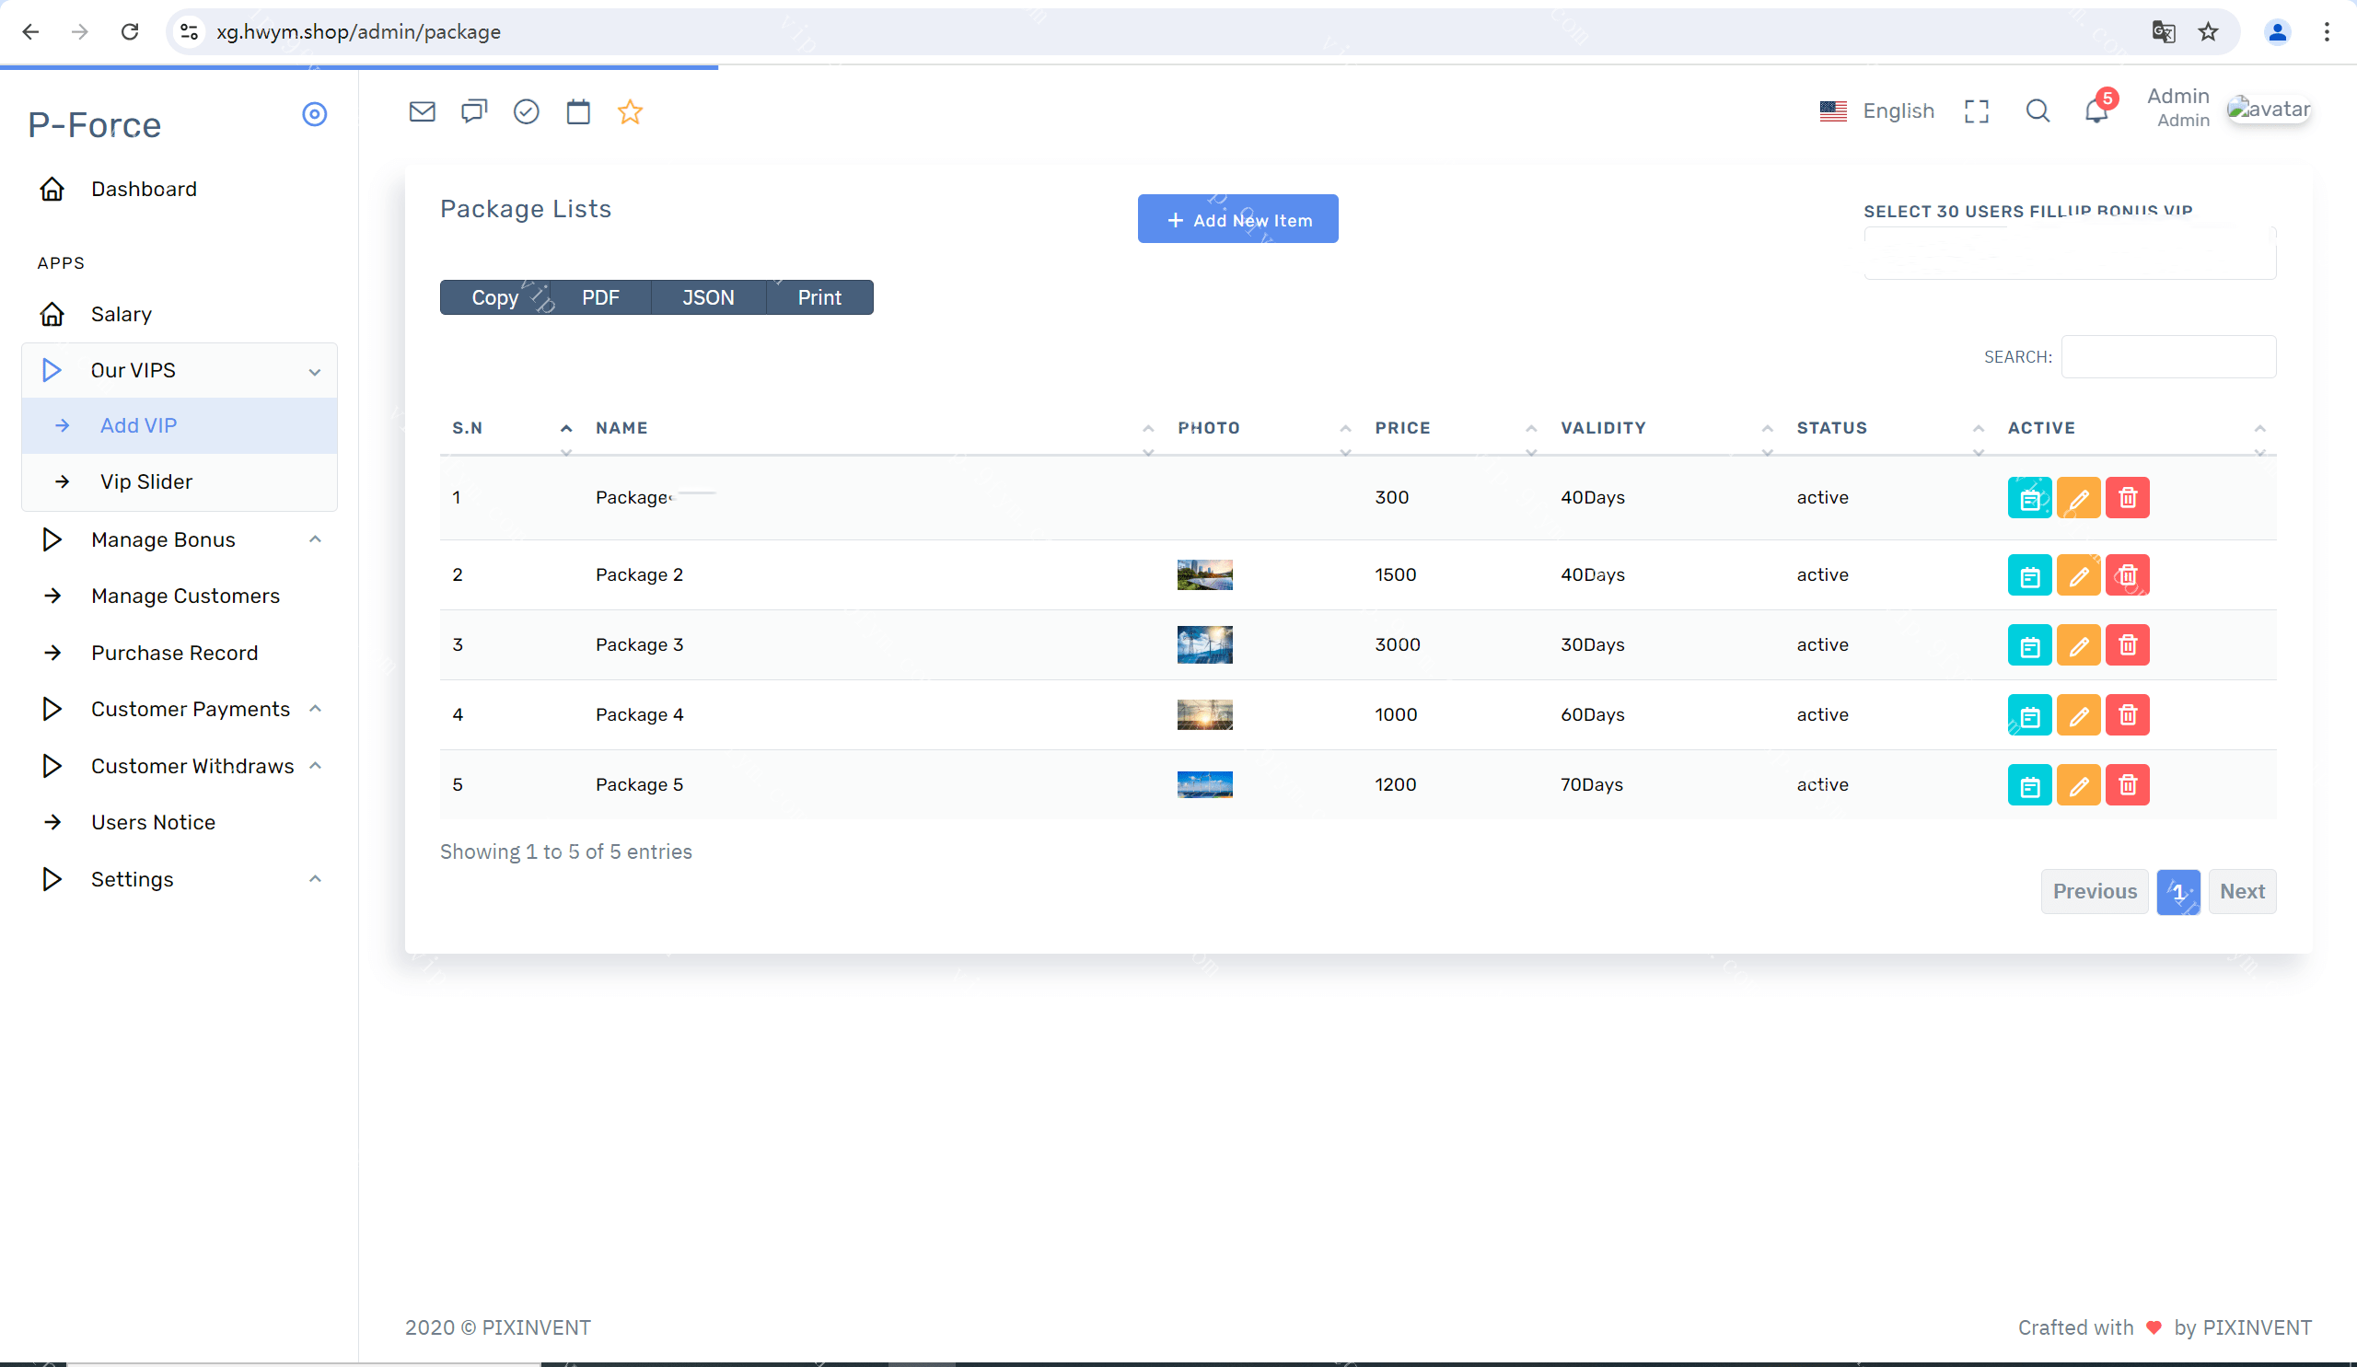This screenshot has width=2357, height=1367.
Task: Open Vip Slider in the sidebar
Action: [145, 481]
